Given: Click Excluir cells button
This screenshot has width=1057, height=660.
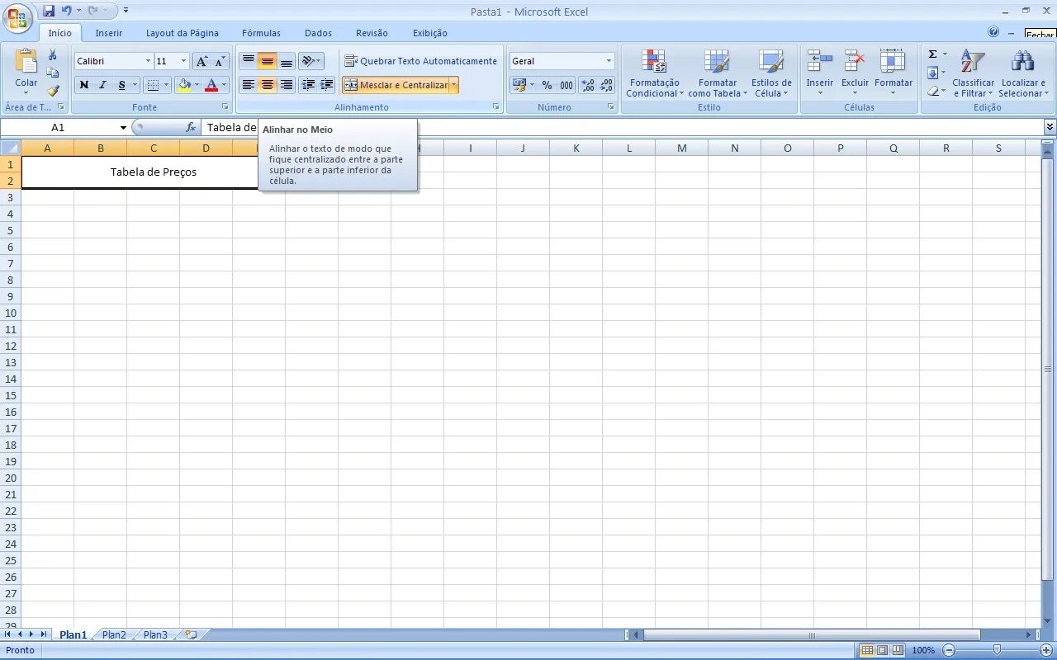Looking at the screenshot, I should click(855, 73).
